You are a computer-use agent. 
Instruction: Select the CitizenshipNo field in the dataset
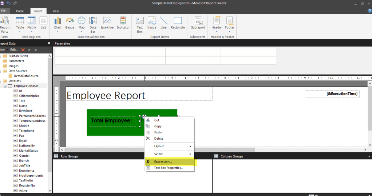[x=29, y=96]
